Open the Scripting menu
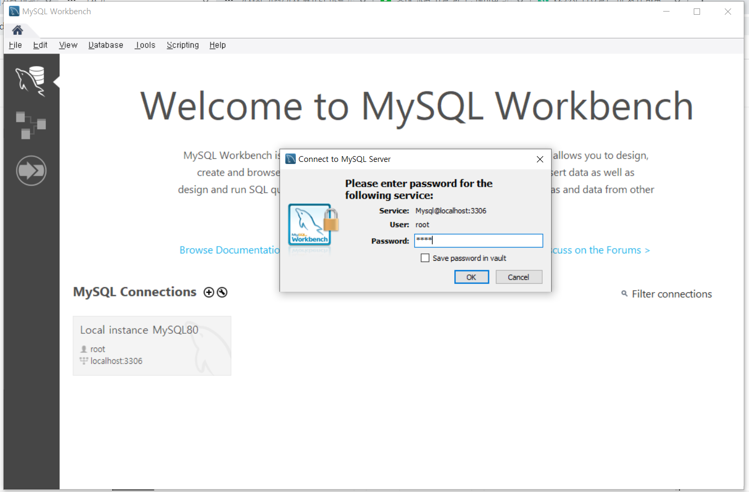 tap(183, 45)
